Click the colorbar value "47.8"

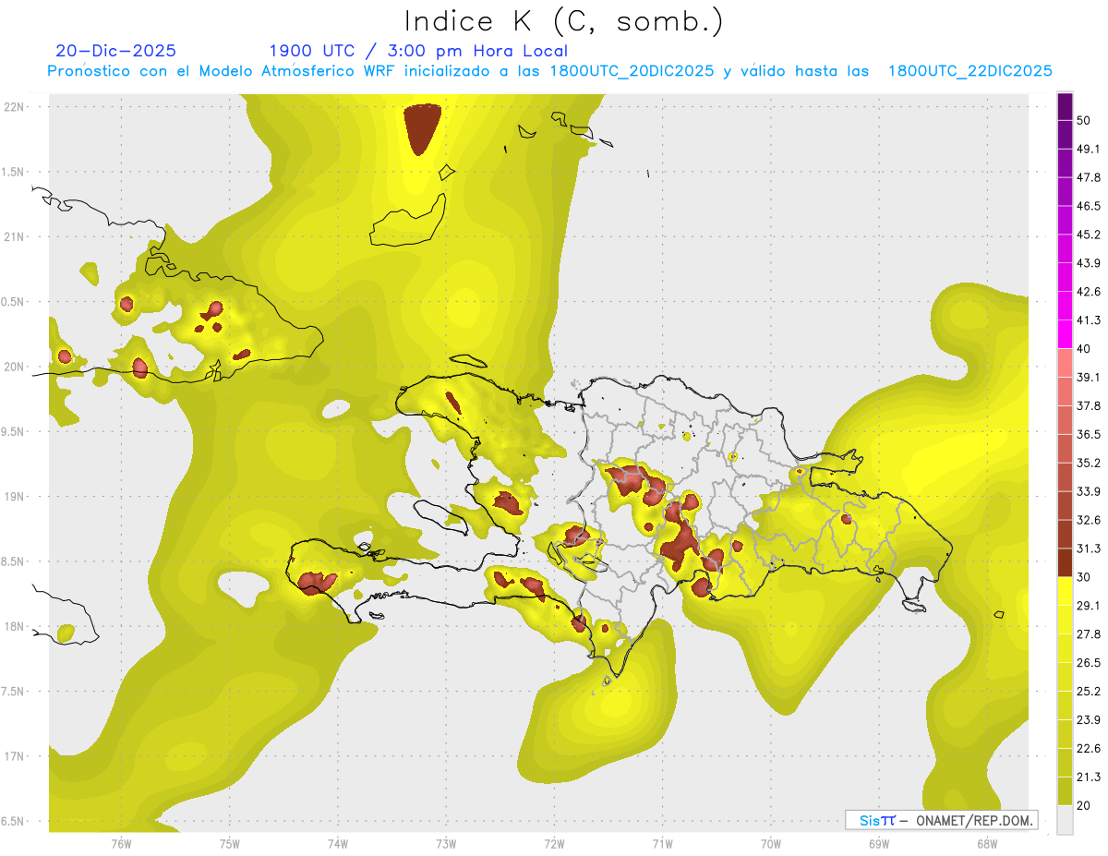[1089, 177]
